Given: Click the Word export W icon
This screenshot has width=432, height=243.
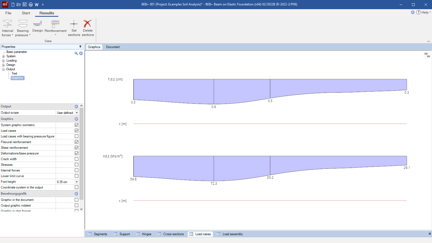Looking at the screenshot, I should pyautogui.click(x=37, y=5).
